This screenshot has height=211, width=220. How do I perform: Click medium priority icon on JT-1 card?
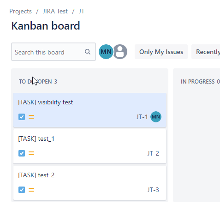coord(31,117)
